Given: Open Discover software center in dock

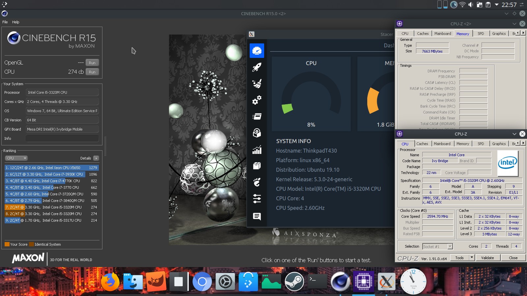Looking at the screenshot, I should (248, 282).
